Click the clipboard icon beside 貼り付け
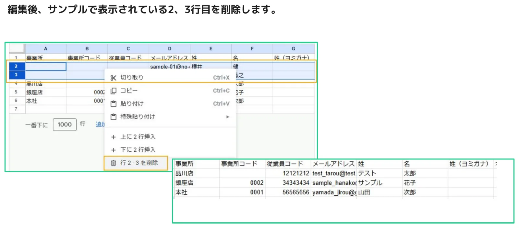 pos(113,104)
